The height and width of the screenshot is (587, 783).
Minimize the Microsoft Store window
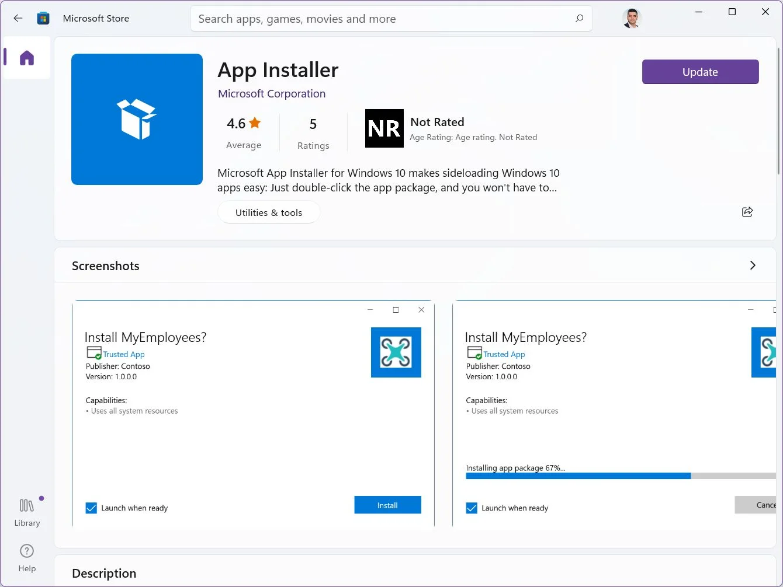coord(699,12)
